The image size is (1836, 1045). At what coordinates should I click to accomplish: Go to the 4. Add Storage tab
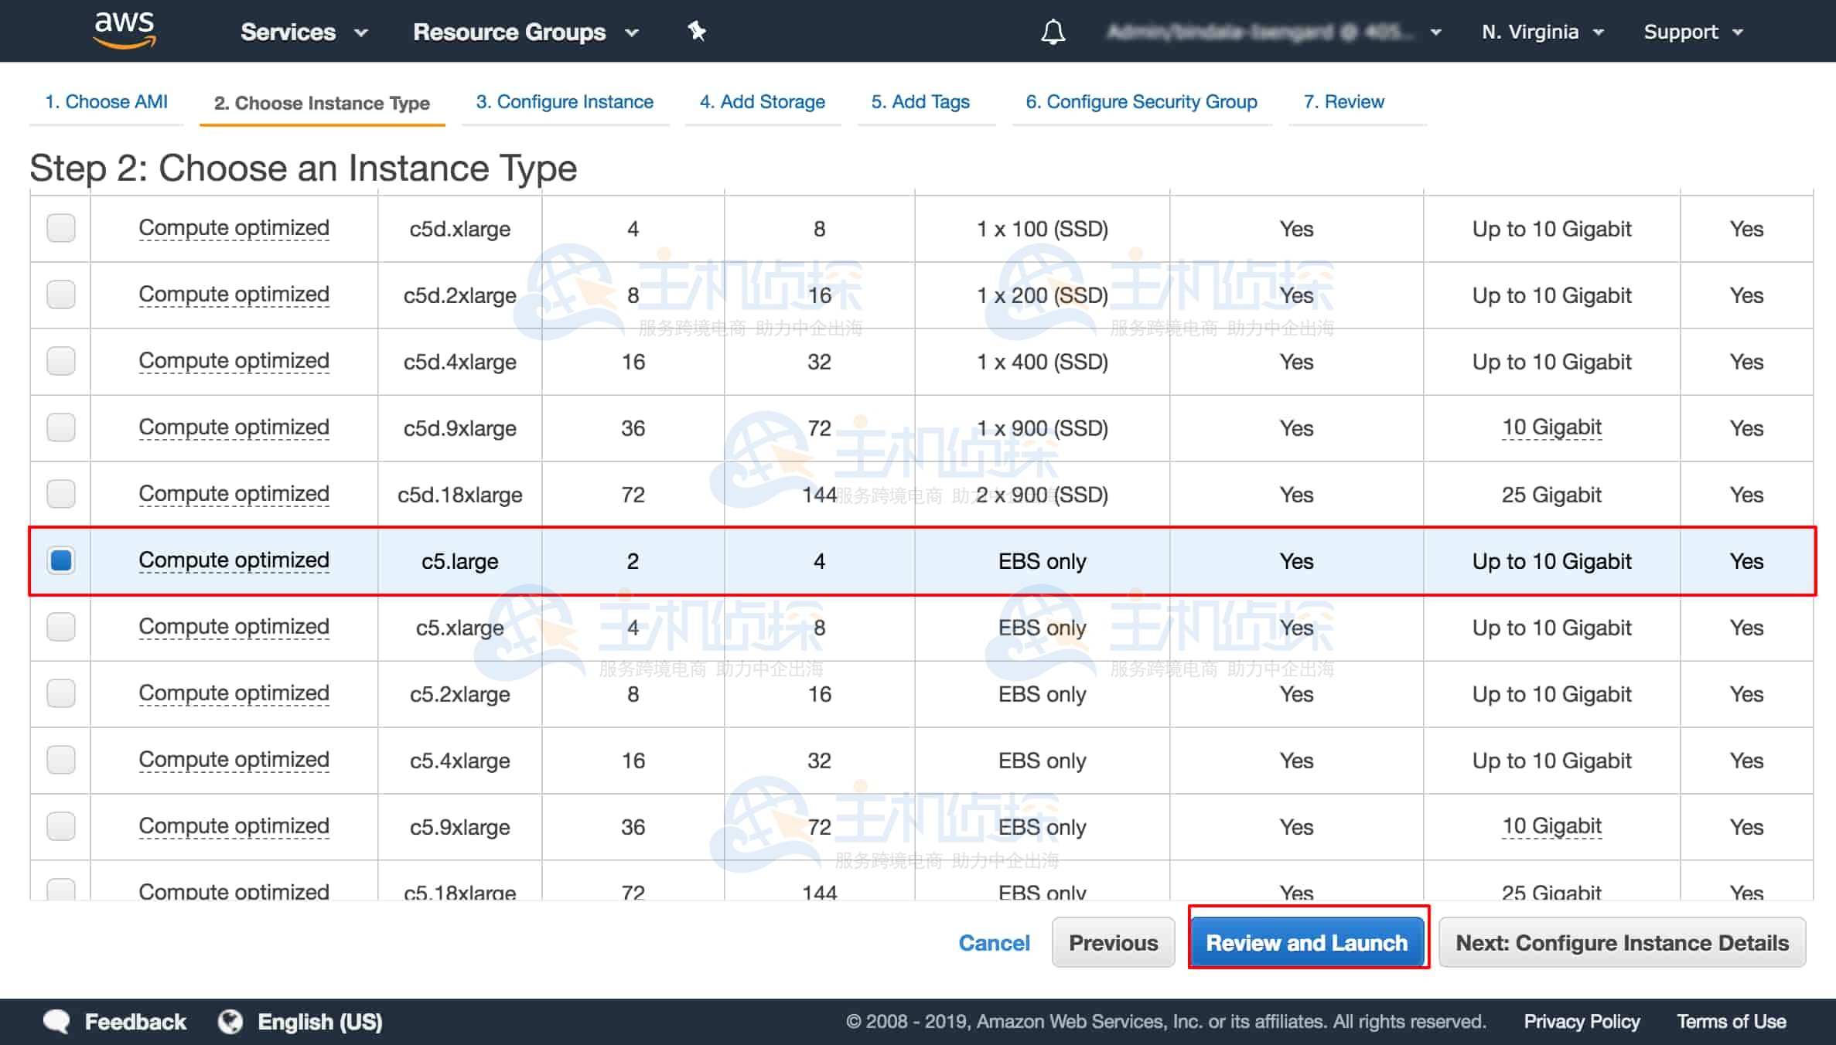click(762, 102)
